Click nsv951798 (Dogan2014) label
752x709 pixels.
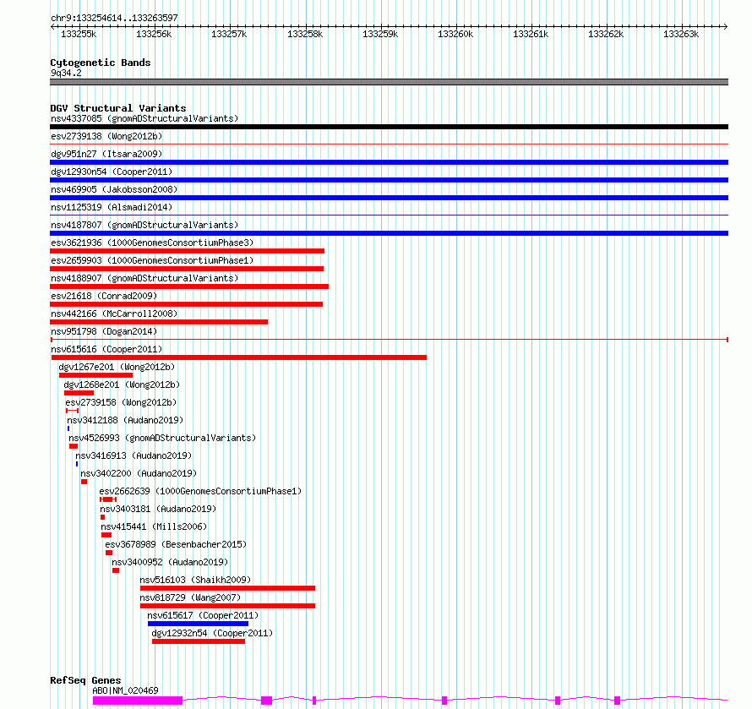coord(104,331)
